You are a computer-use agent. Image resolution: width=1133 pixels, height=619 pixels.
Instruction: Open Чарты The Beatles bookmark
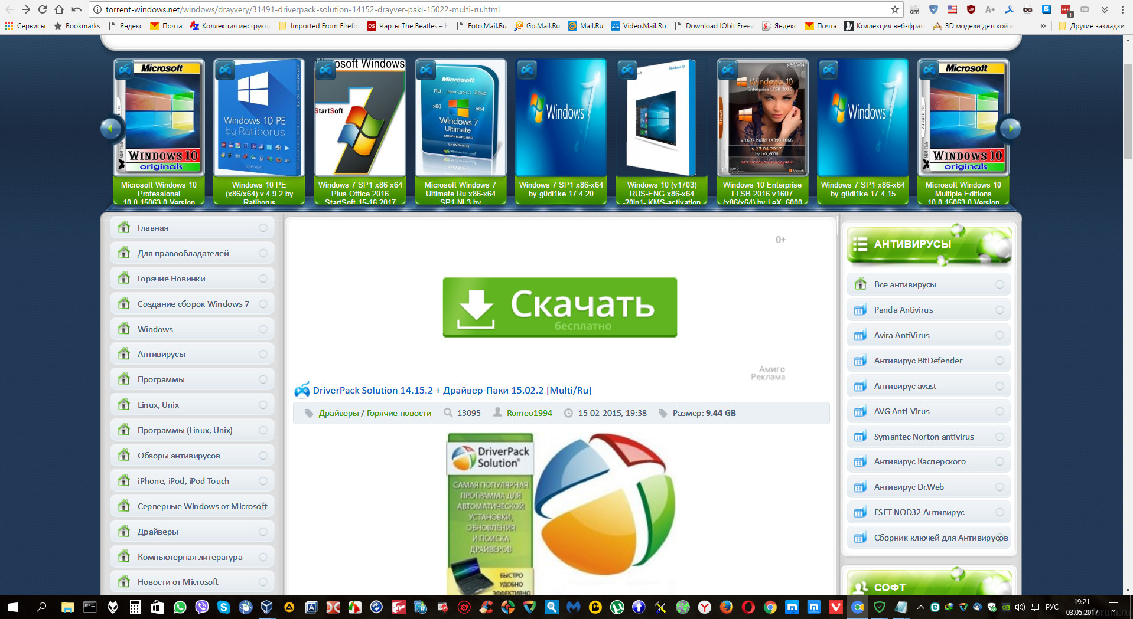tap(408, 26)
